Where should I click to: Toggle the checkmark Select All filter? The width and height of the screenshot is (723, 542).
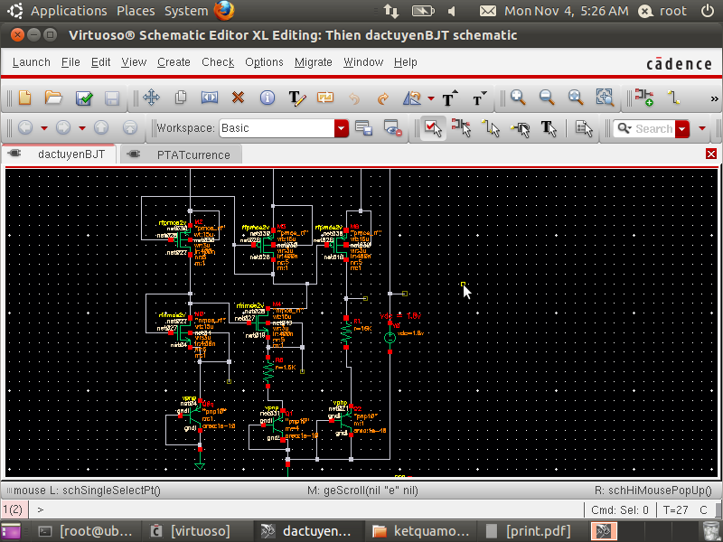pos(433,128)
